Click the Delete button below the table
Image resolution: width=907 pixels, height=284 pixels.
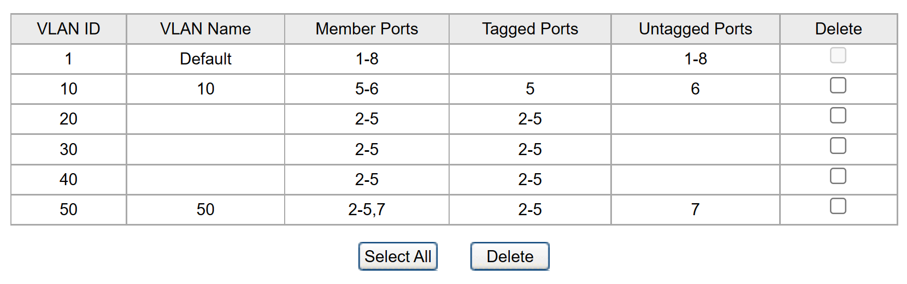click(510, 256)
